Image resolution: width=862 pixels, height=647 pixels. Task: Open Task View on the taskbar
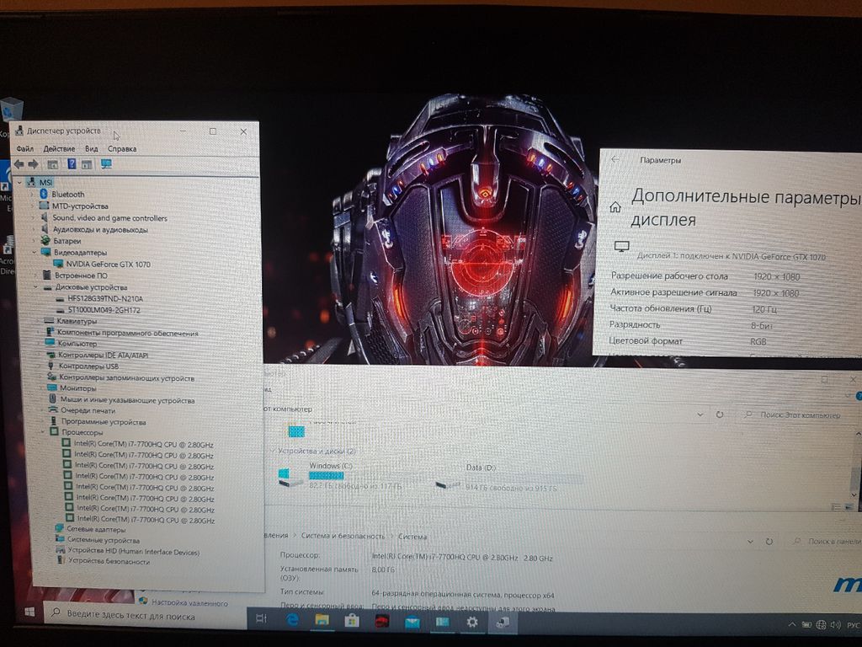(x=261, y=619)
